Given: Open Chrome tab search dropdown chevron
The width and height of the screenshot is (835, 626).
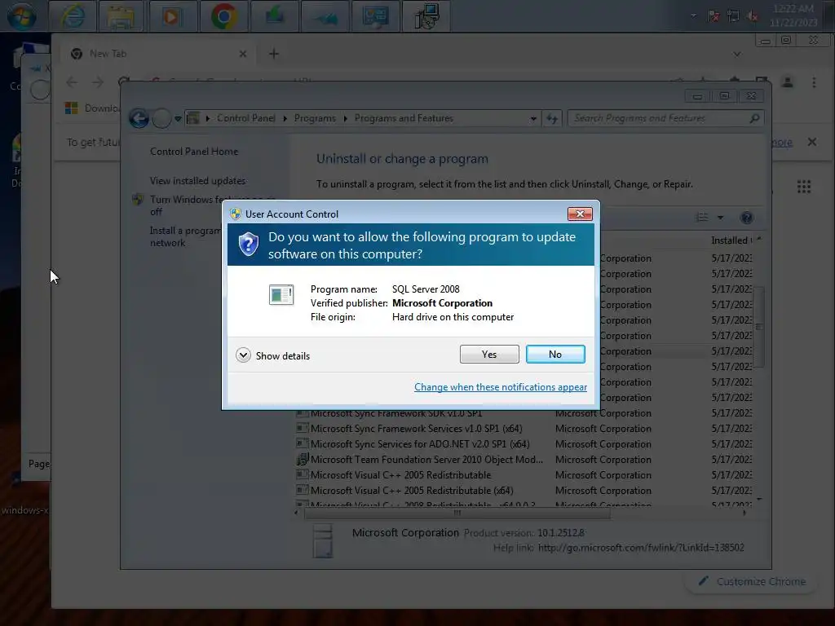Looking at the screenshot, I should [x=737, y=54].
